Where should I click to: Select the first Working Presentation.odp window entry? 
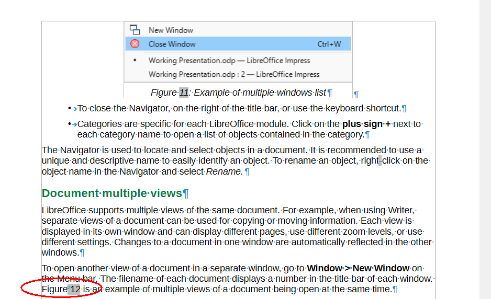(x=229, y=61)
